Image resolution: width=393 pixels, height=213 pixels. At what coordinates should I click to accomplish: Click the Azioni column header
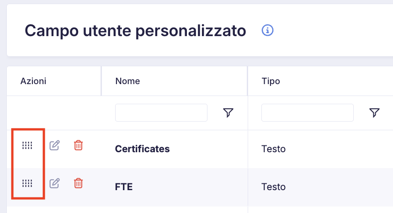(x=33, y=81)
